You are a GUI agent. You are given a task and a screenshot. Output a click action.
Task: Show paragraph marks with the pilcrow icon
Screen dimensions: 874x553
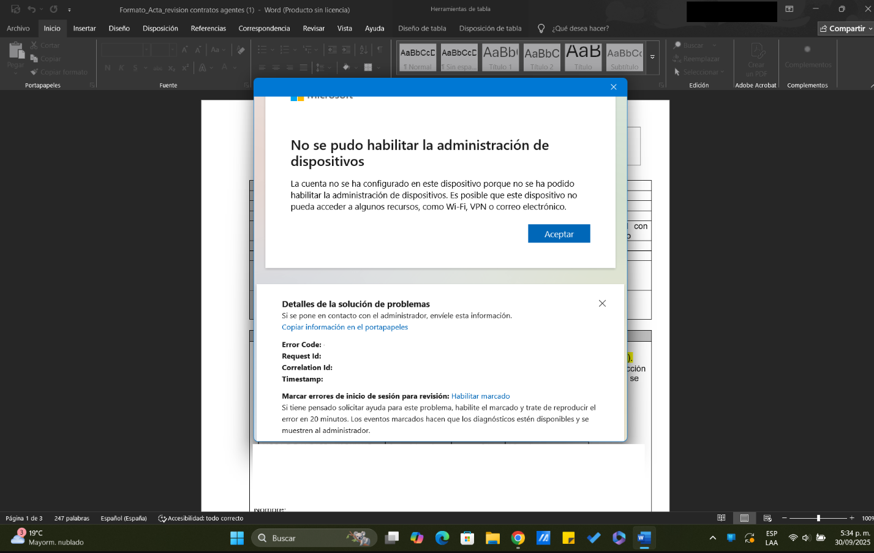point(380,50)
